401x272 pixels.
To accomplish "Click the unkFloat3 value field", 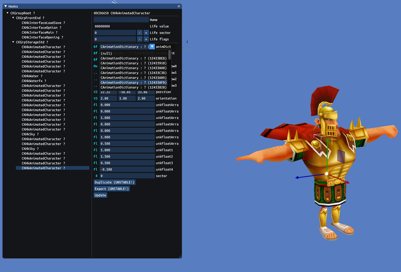I will [127, 163].
